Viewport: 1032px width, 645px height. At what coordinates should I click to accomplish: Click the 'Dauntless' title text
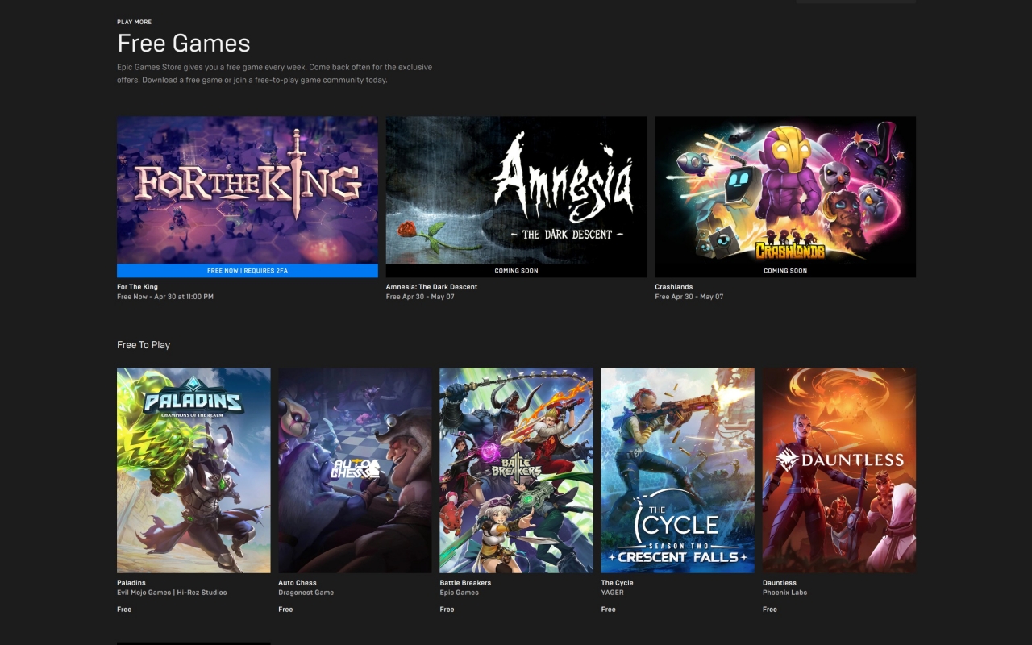(x=779, y=583)
